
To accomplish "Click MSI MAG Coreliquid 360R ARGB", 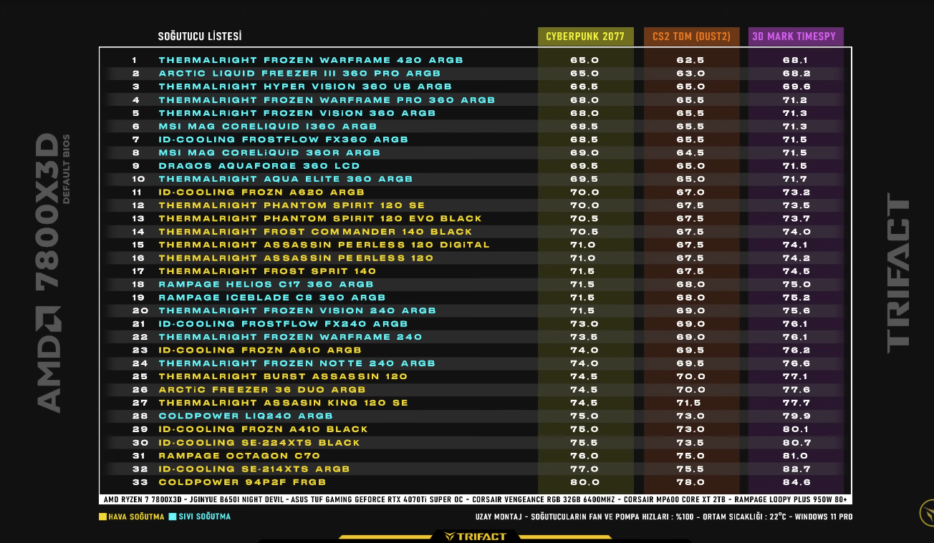I will [x=269, y=152].
